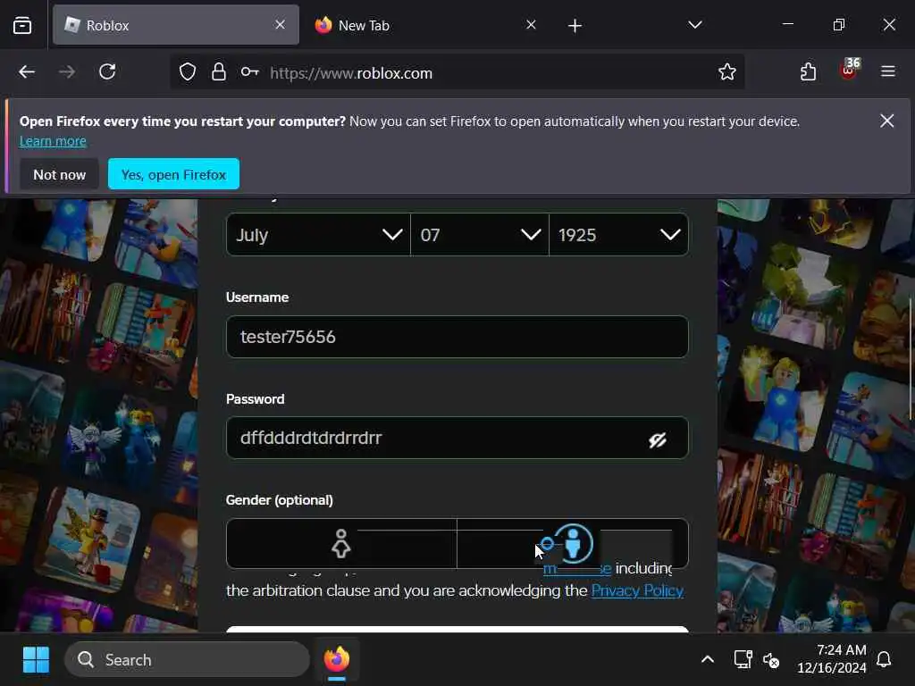Image resolution: width=915 pixels, height=686 pixels.
Task: Go back to previous page
Action: pos(27,71)
